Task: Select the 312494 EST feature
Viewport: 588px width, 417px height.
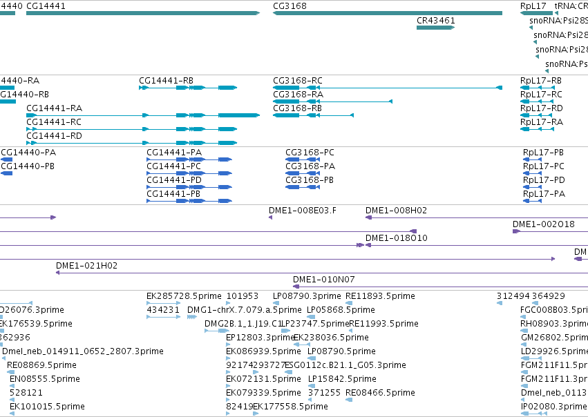Action: point(500,303)
